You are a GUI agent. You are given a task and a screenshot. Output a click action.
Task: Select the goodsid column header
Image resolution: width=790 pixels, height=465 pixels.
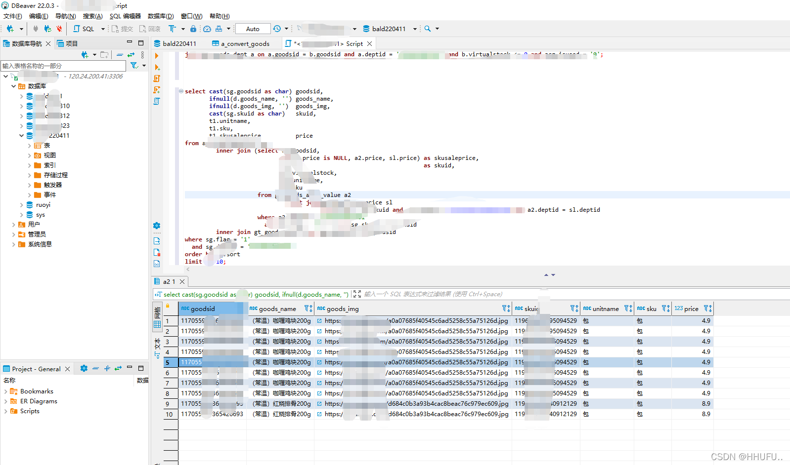(x=212, y=309)
